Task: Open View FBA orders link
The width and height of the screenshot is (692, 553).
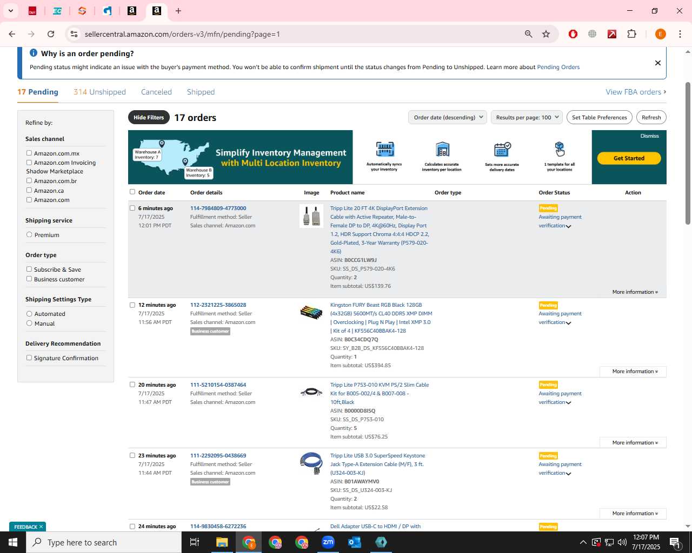Action: tap(636, 92)
